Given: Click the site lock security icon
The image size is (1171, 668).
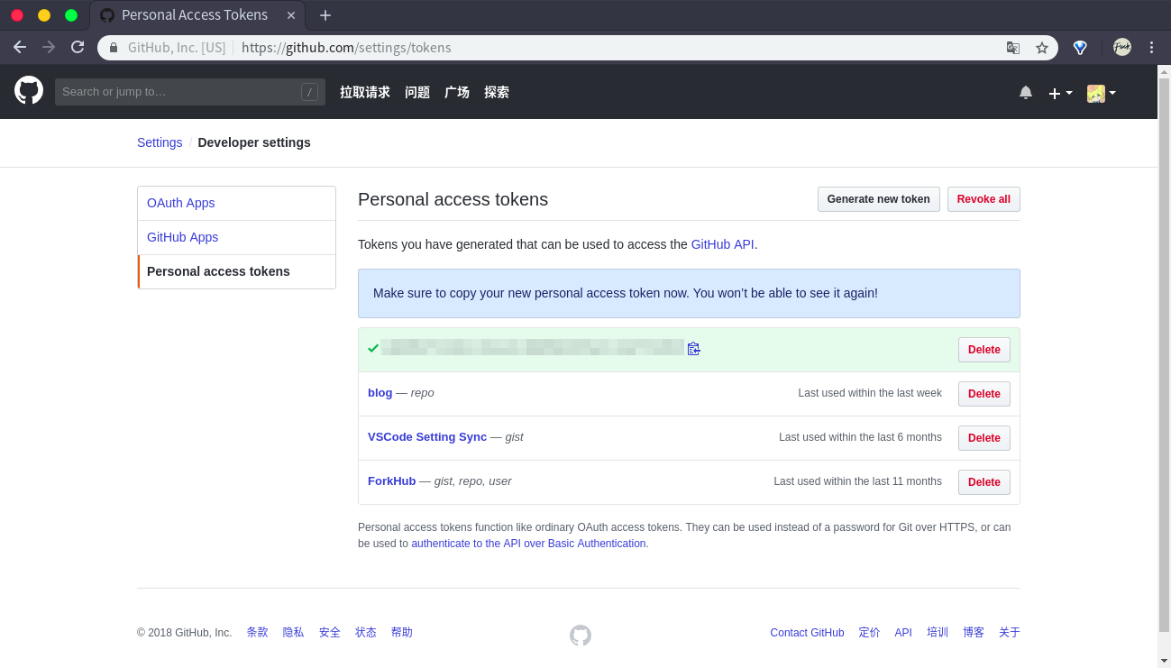Looking at the screenshot, I should (x=114, y=48).
